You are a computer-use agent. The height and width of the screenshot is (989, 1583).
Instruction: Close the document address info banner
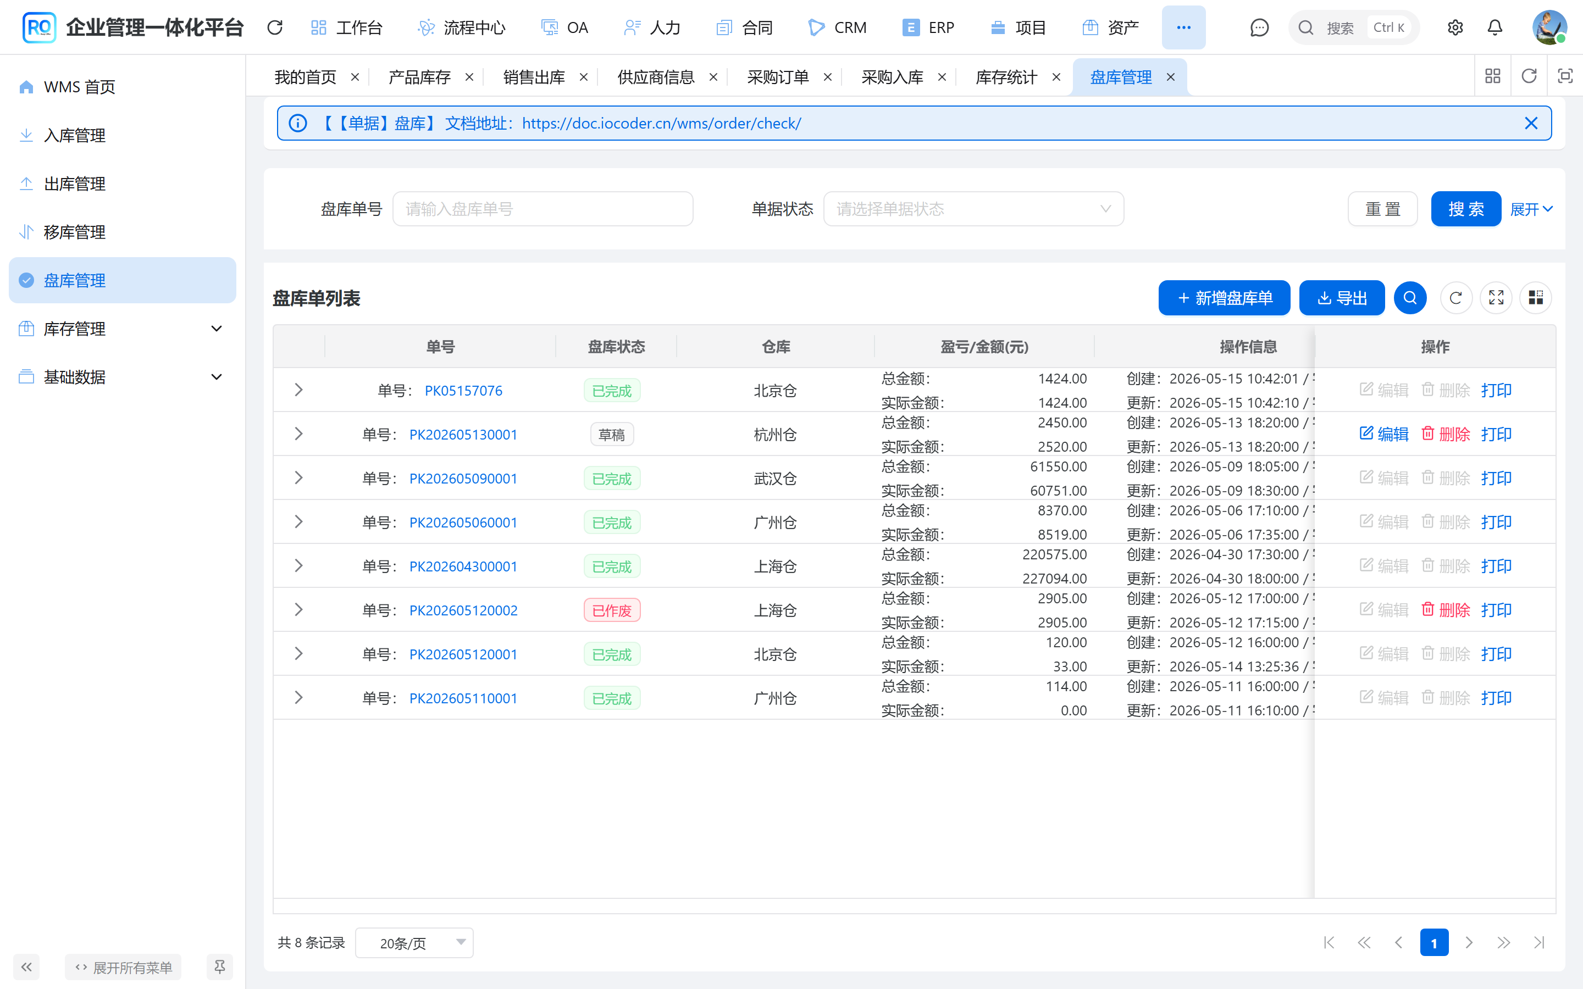(1531, 123)
